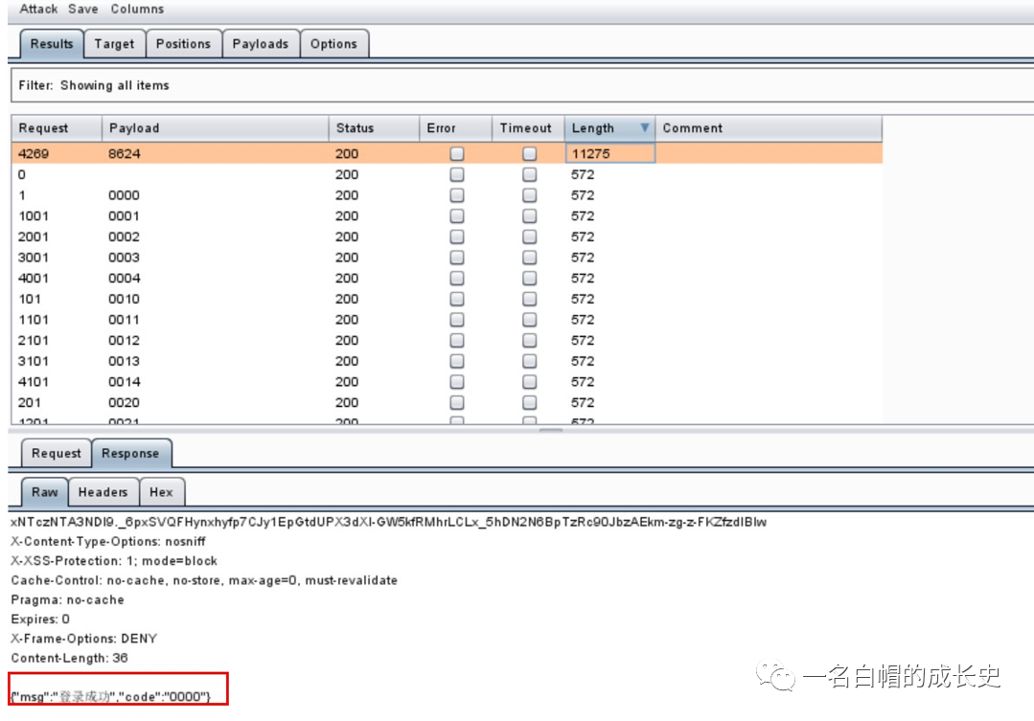This screenshot has height=721, width=1034.
Task: Click the Expires: 0 header line
Action: pos(39,620)
